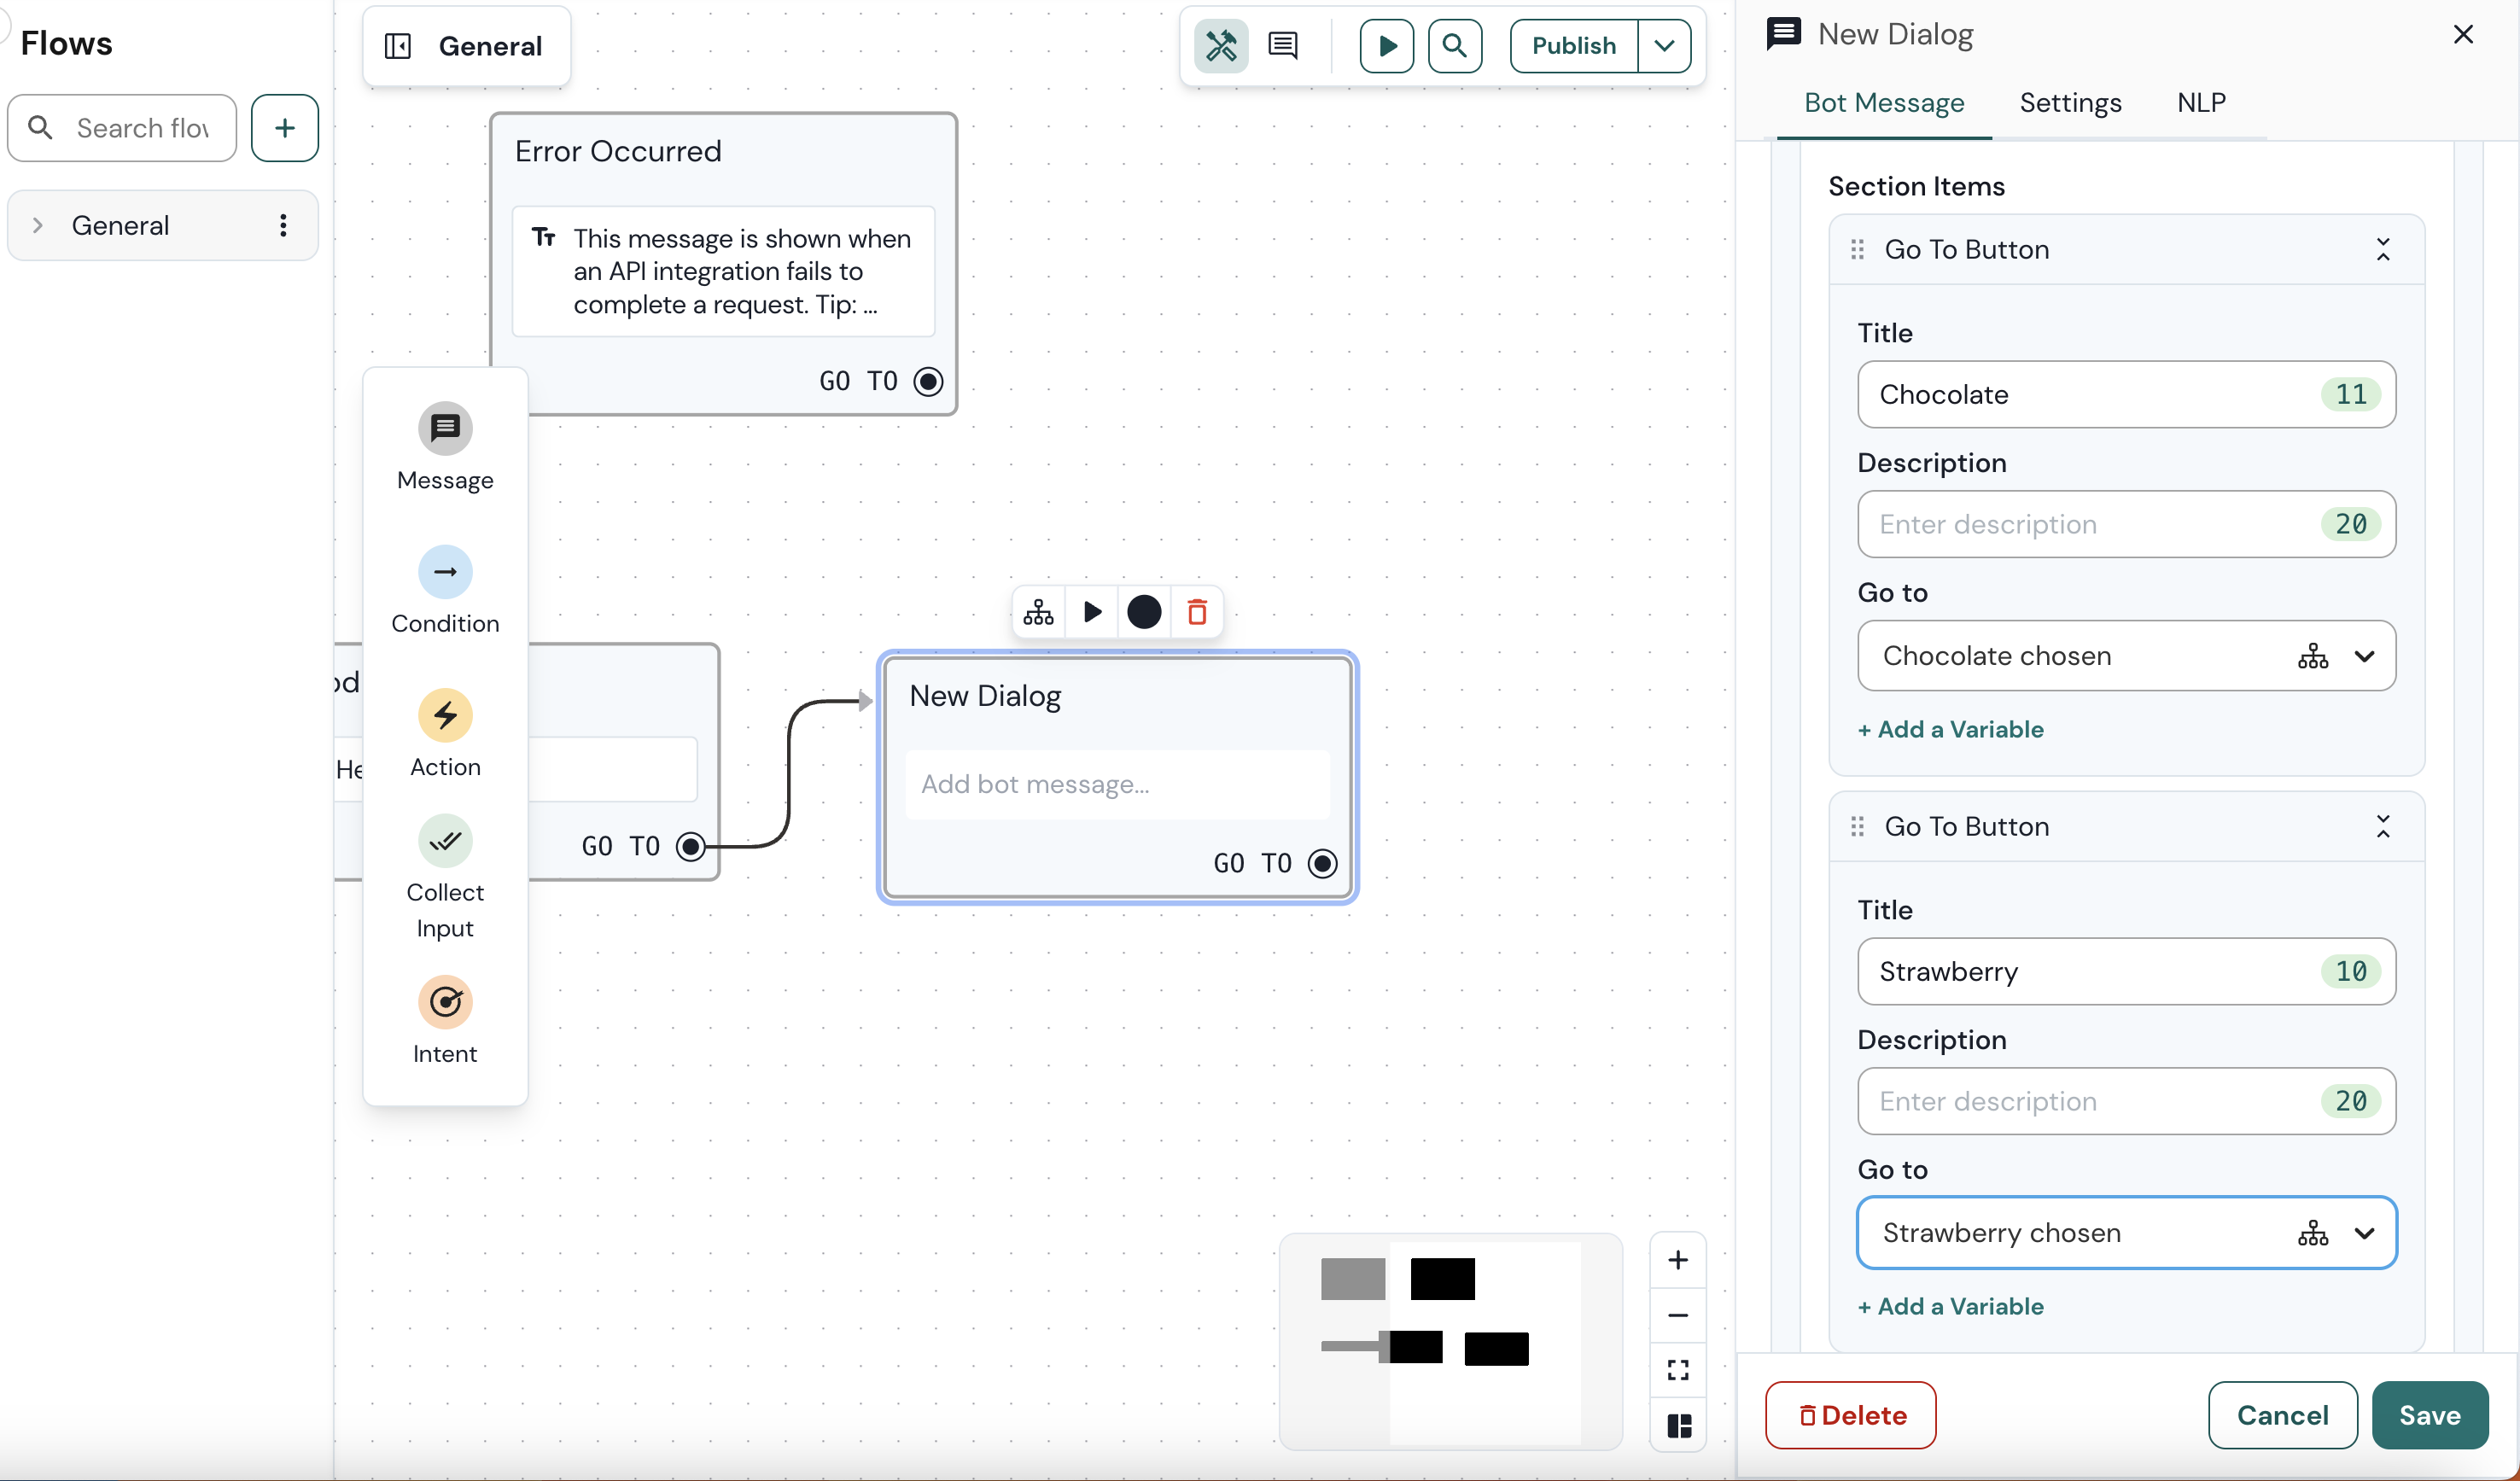This screenshot has width=2520, height=1481.
Task: Switch to the NLP tab
Action: [x=2202, y=102]
